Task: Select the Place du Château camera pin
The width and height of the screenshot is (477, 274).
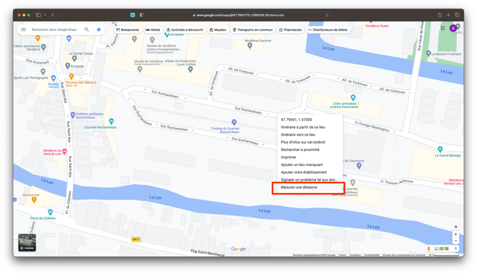Action: coord(50,212)
